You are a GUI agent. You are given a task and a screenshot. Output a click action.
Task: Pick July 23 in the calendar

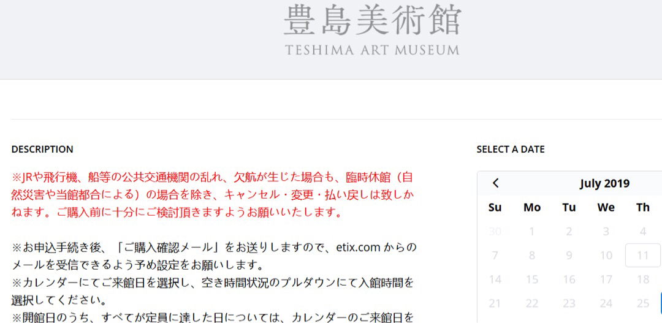(x=569, y=303)
